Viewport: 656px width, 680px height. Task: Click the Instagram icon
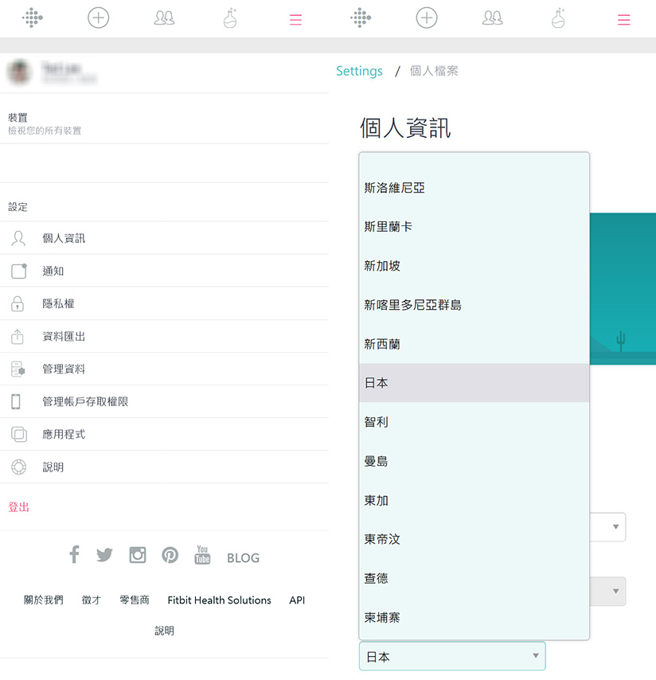[138, 555]
